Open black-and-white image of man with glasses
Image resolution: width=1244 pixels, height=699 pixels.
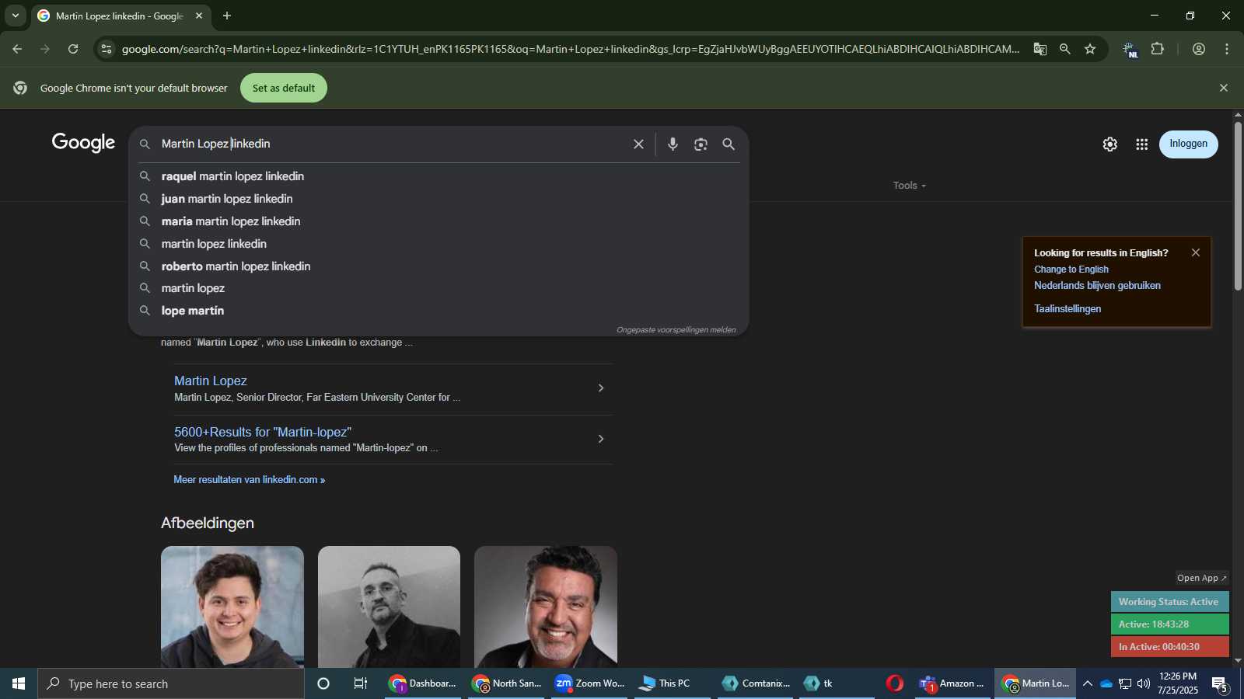(x=389, y=607)
